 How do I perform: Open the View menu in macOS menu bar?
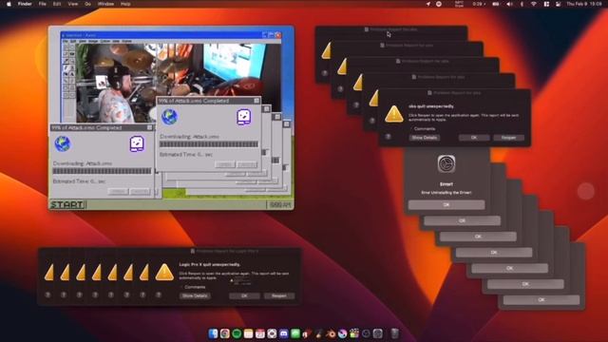point(73,4)
